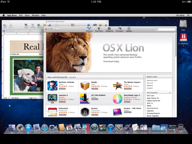The width and height of the screenshot is (192, 144).
Task: Click dog photo in Monthly Newsletter
Action: point(28,76)
